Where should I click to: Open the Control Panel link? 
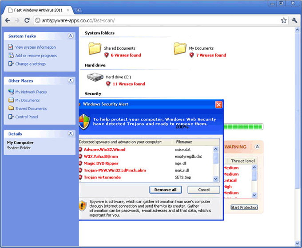[x=26, y=117]
